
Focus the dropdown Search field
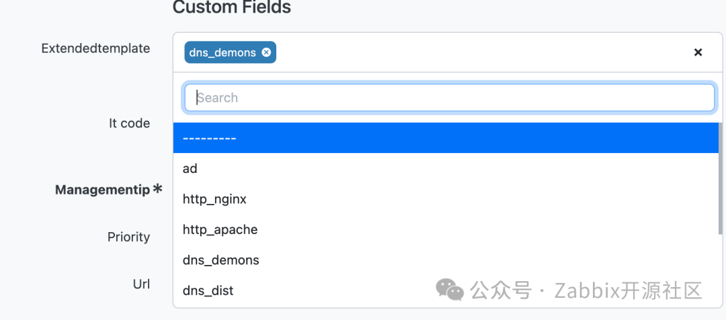pyautogui.click(x=448, y=97)
